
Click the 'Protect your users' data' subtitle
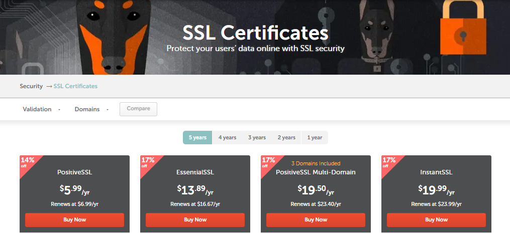tap(255, 49)
